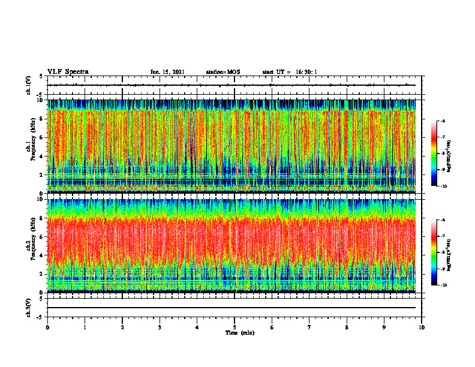This screenshot has width=475, height=367.
Task: Click the "8" kHz tick of ch.1 spectrogram
Action: pos(42,119)
